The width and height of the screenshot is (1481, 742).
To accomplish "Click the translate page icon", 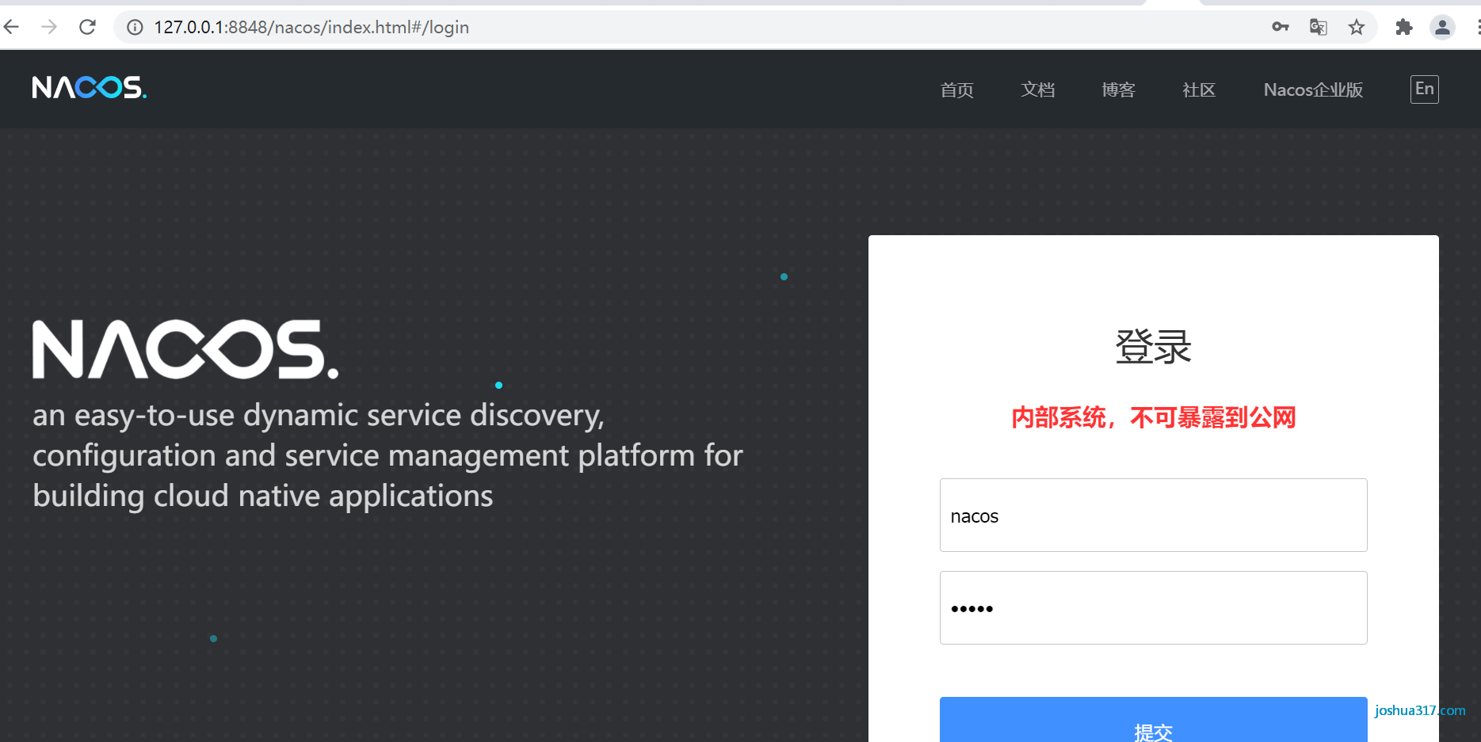I will 1319,27.
